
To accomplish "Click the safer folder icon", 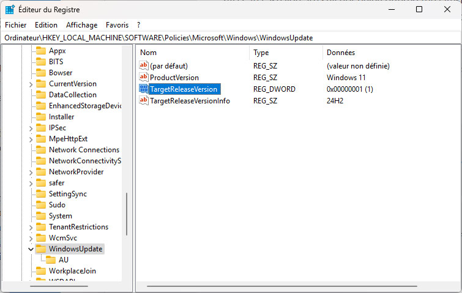I will [41, 183].
